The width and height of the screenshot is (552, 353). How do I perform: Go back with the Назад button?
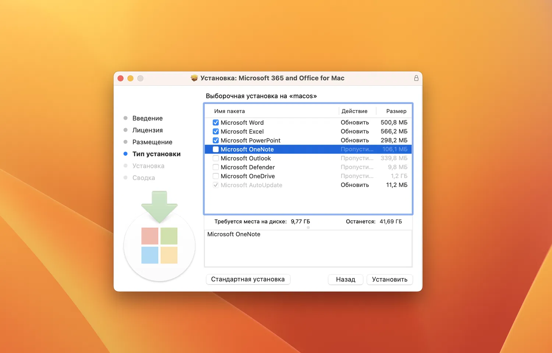tap(346, 279)
